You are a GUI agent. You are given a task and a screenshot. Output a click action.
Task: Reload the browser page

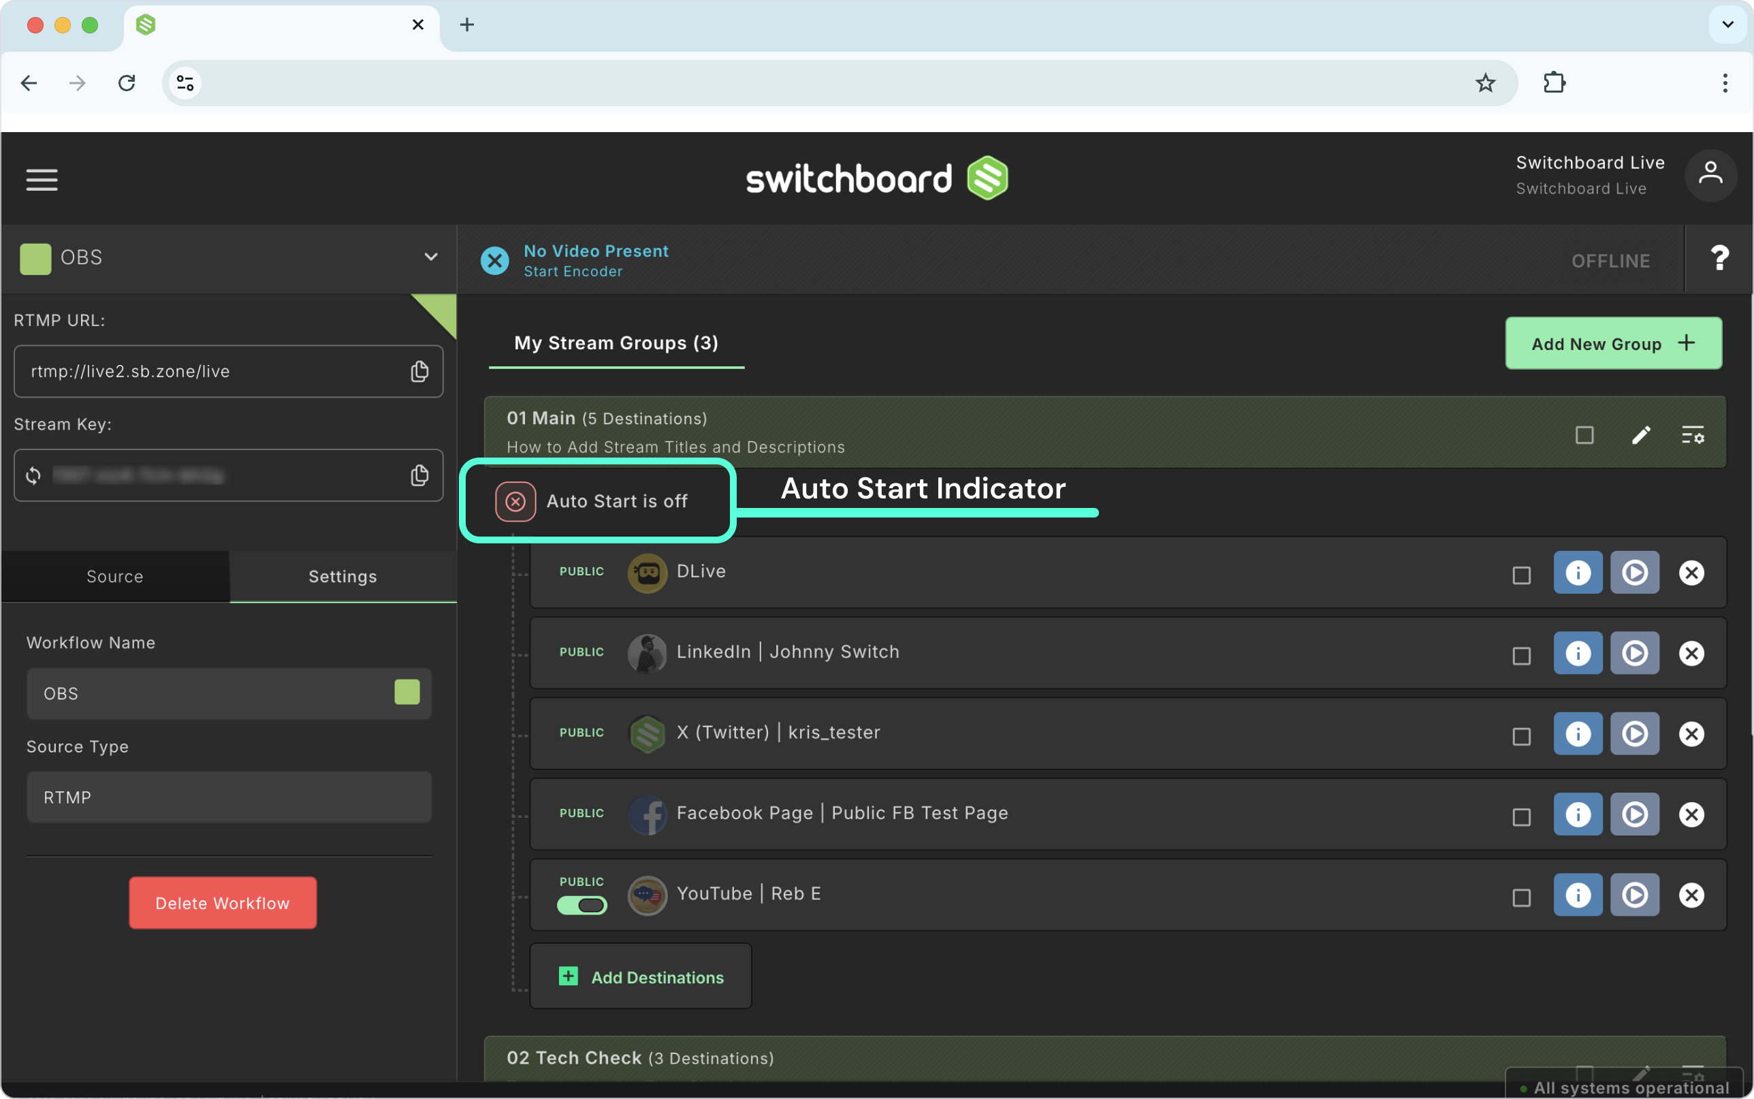[x=127, y=83]
